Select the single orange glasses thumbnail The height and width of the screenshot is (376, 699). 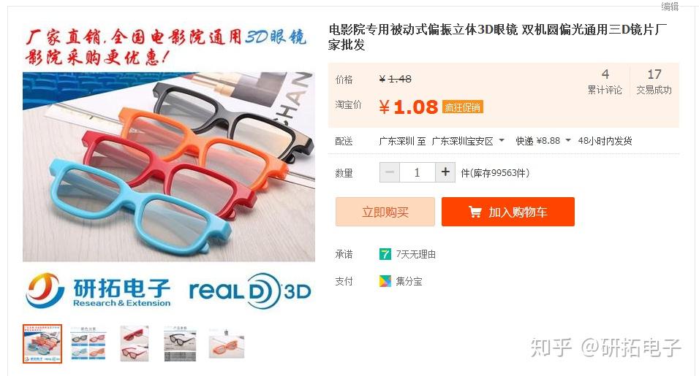(227, 344)
